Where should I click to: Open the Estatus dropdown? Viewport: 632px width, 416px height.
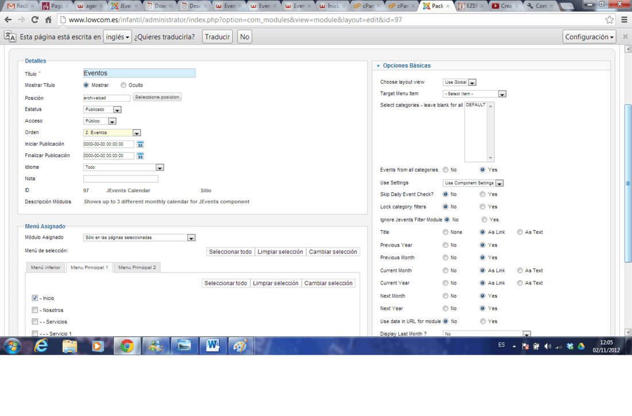[x=102, y=110]
